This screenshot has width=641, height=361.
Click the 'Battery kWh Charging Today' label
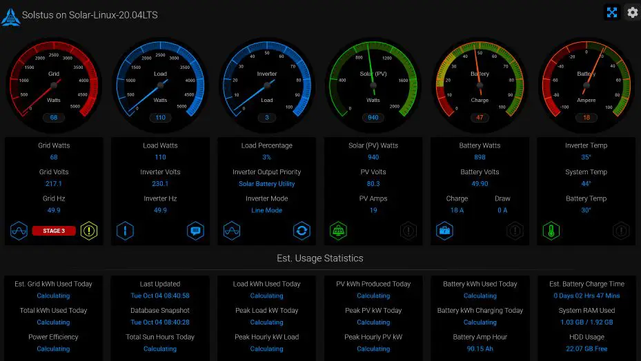[x=480, y=310]
